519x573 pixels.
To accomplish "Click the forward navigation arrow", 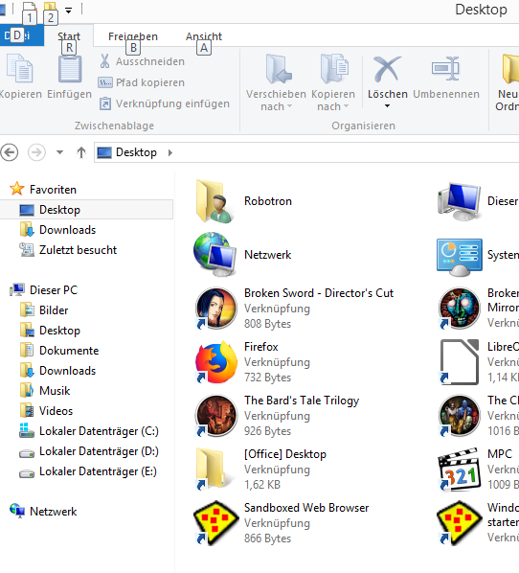I will pos(37,152).
